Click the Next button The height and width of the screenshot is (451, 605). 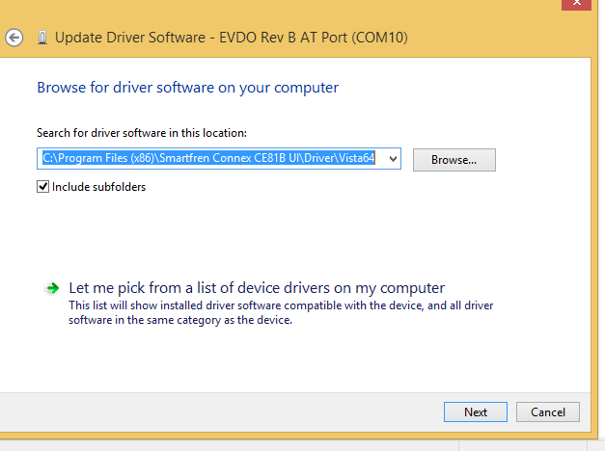coord(476,411)
